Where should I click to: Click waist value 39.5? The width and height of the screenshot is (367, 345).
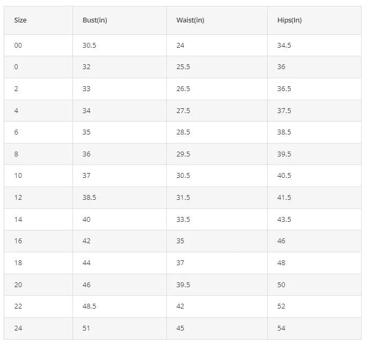coord(183,284)
